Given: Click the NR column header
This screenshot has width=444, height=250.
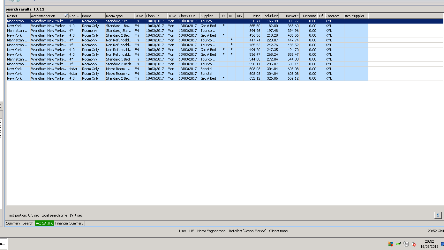Looking at the screenshot, I should pos(232,16).
